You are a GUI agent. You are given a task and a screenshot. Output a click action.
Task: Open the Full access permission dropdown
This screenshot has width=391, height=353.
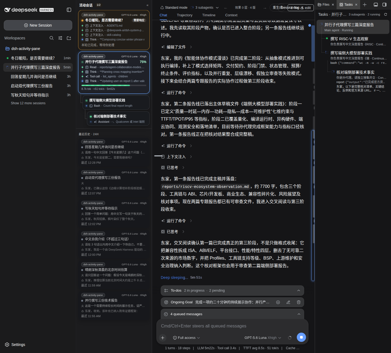187,338
